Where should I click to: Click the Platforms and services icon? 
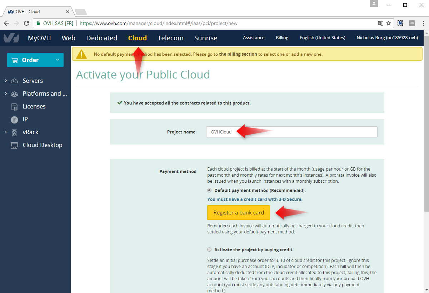pyautogui.click(x=15, y=94)
